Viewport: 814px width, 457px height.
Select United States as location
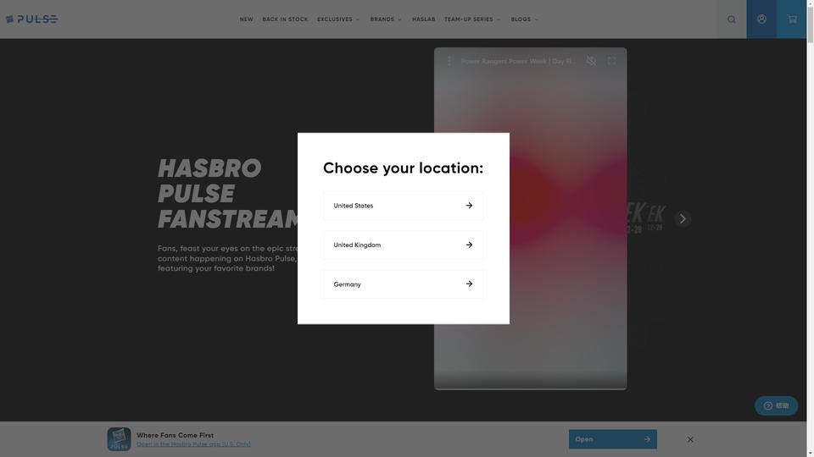coord(404,206)
